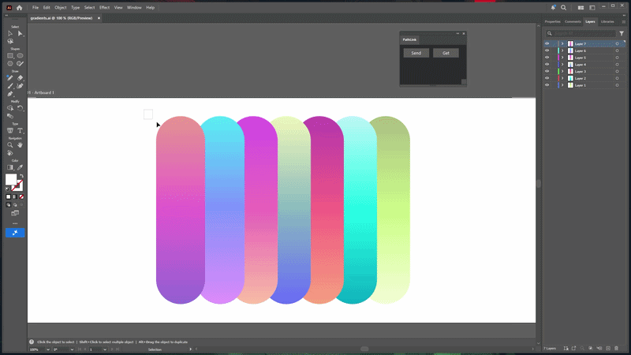The height and width of the screenshot is (355, 631).
Task: Expand Layer 2 contents
Action: tap(562, 78)
